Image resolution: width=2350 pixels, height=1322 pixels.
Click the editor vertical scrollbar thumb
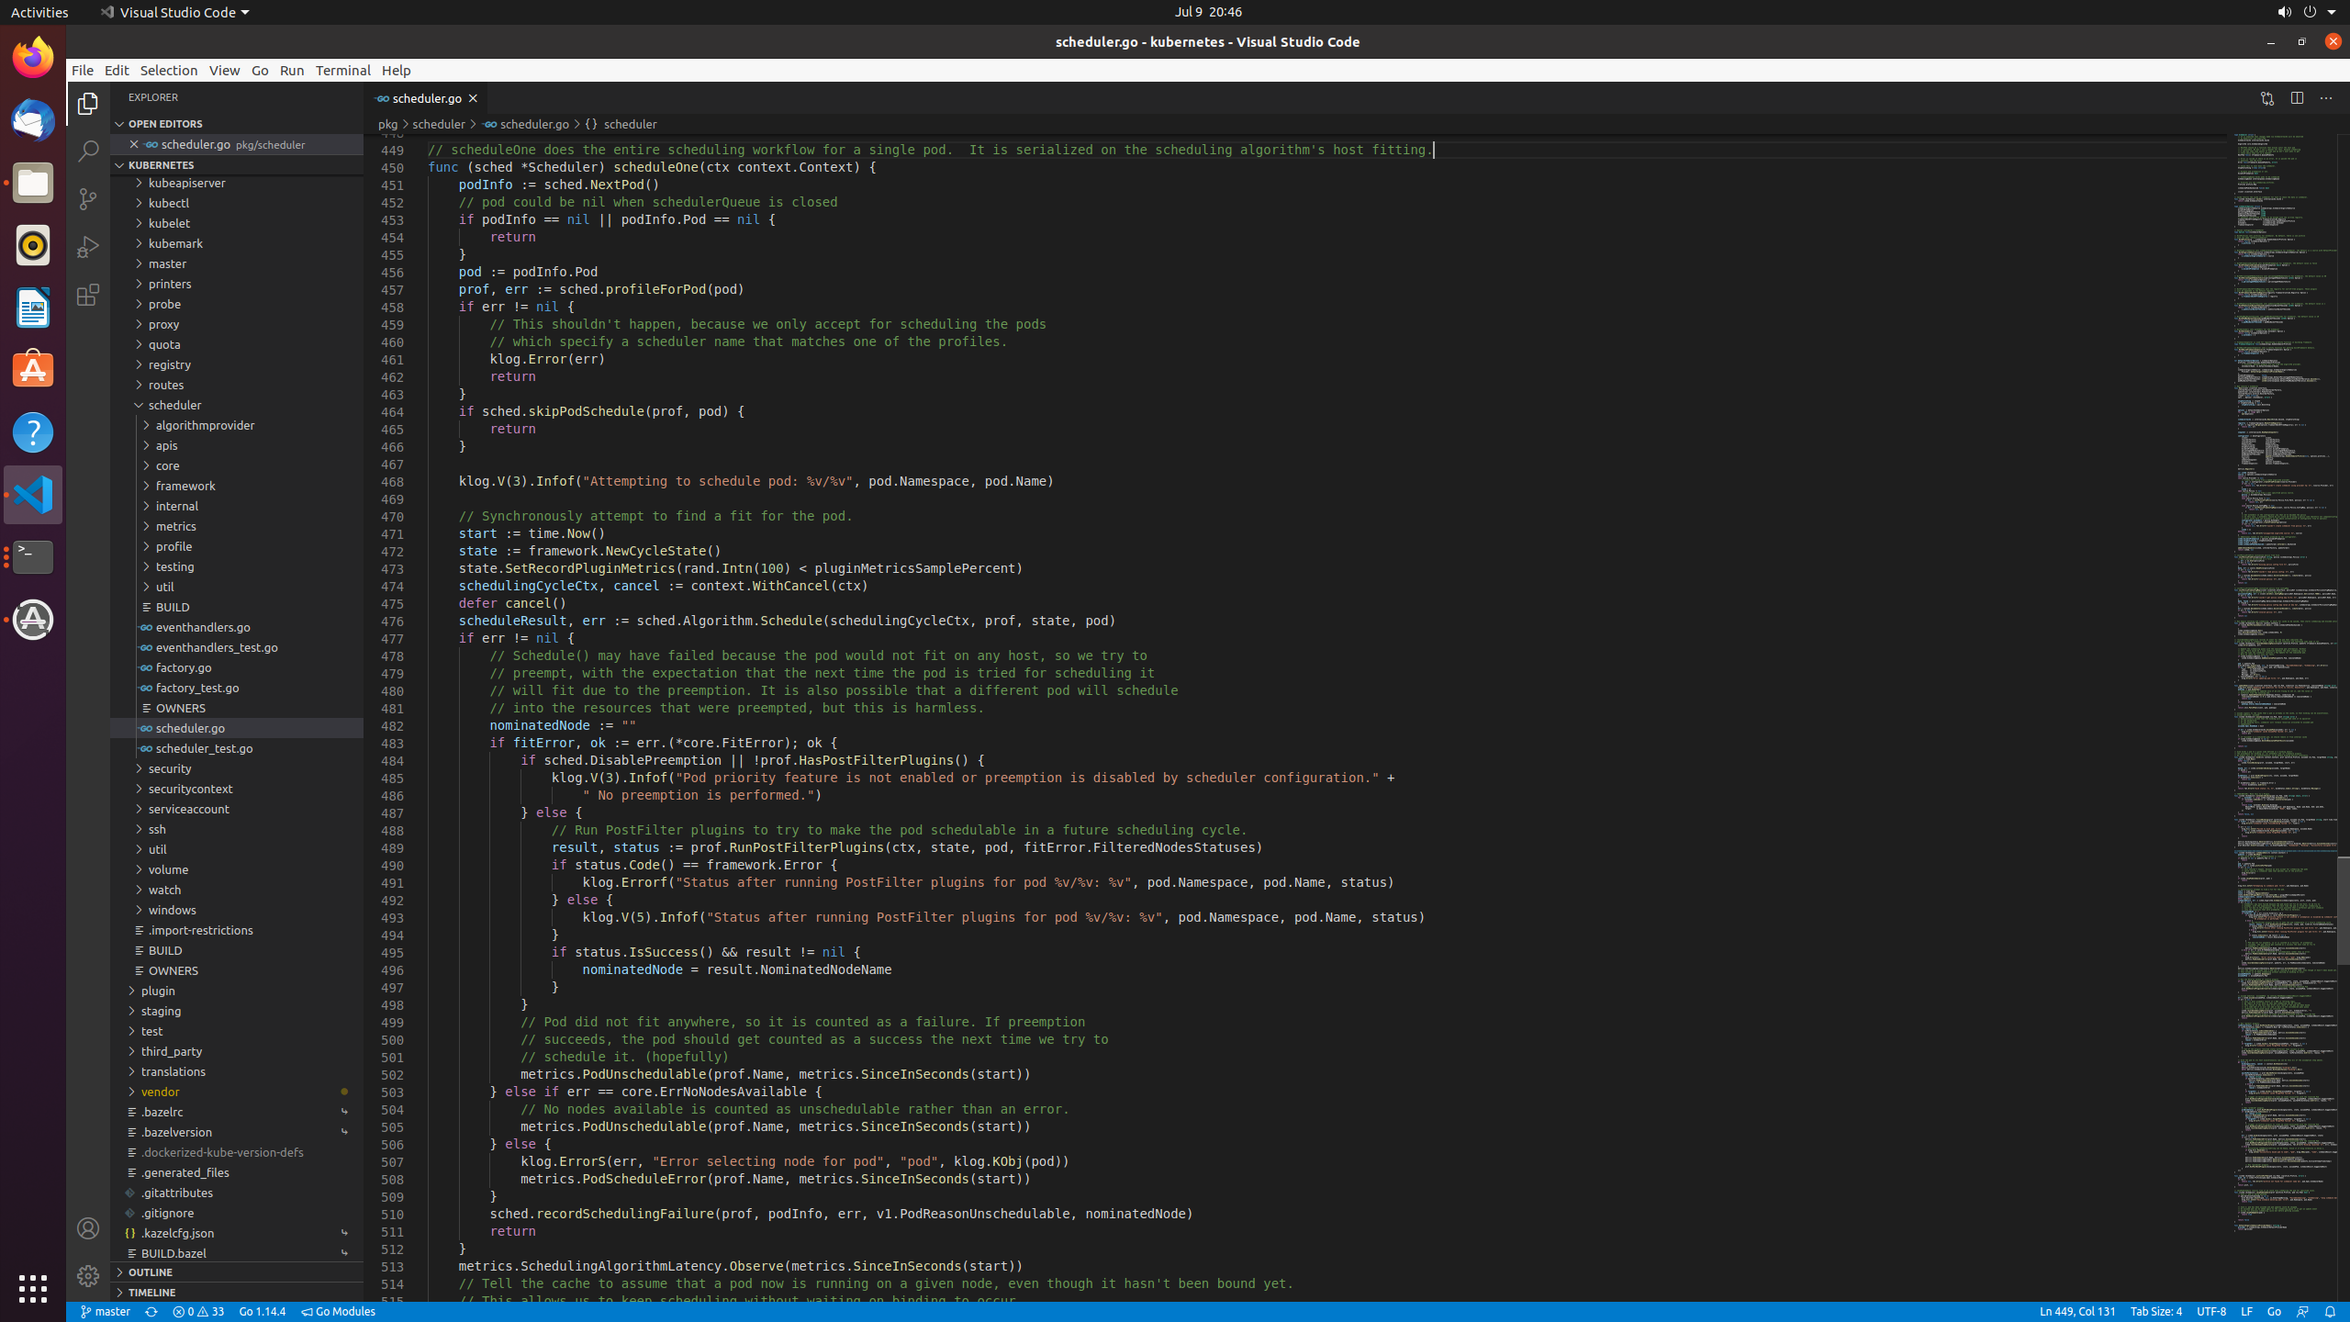coord(2343,911)
